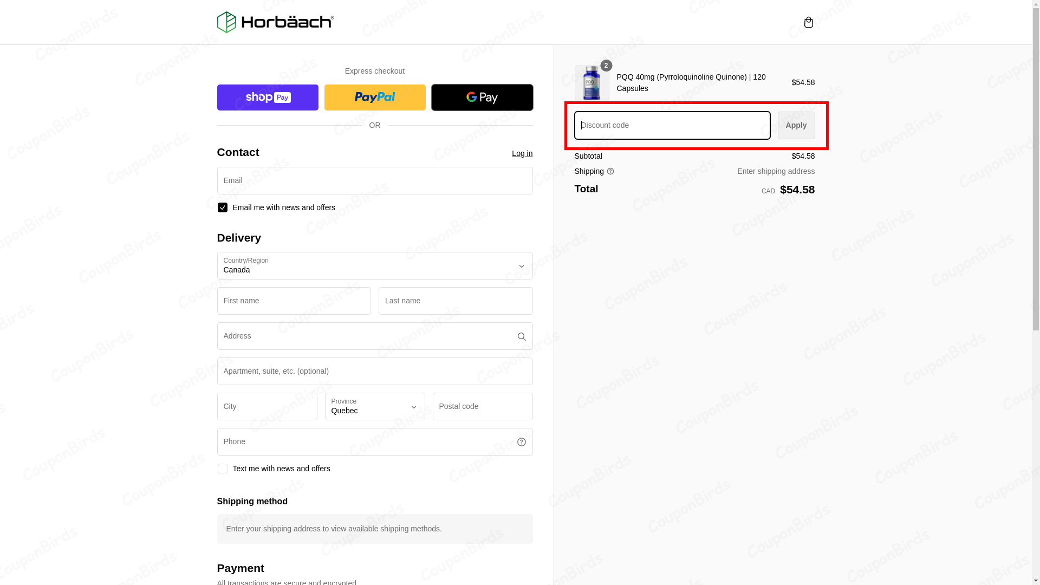The width and height of the screenshot is (1040, 585).
Task: Pay with Shop Pay
Action: coord(268,97)
